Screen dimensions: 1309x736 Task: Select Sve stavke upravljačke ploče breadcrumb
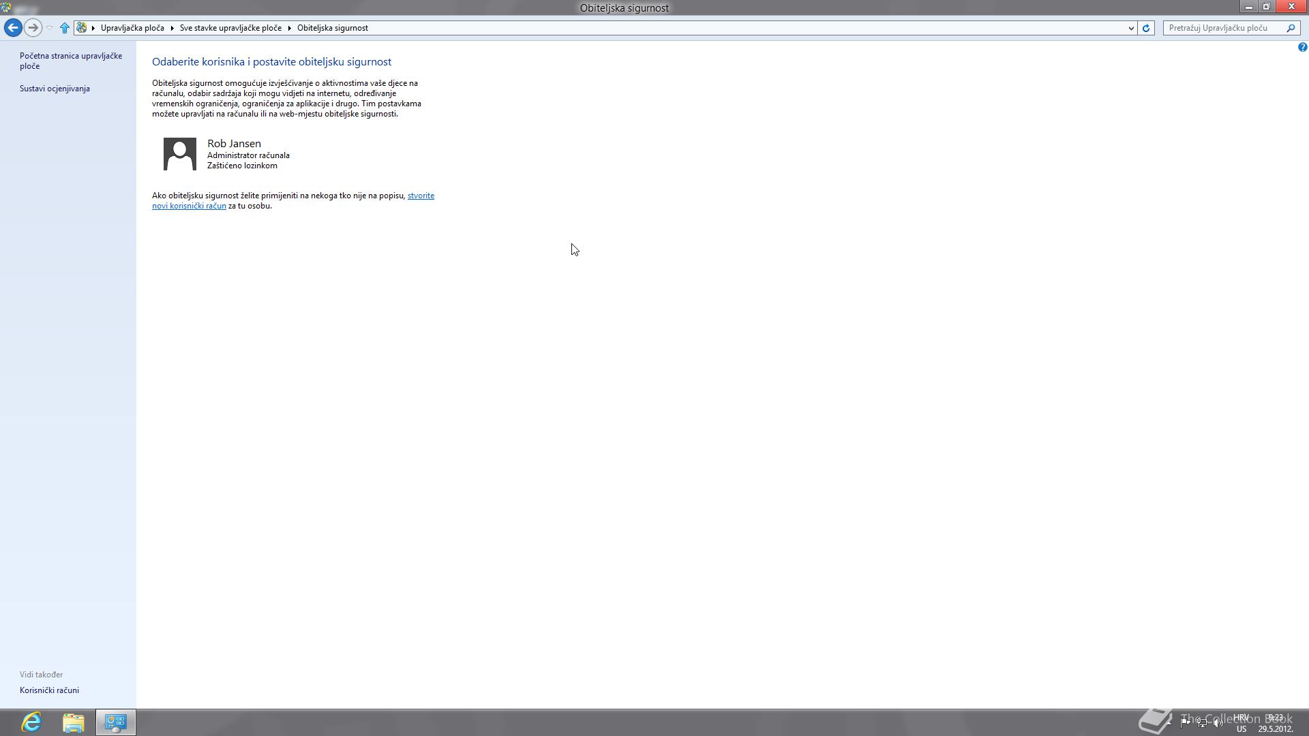point(231,28)
